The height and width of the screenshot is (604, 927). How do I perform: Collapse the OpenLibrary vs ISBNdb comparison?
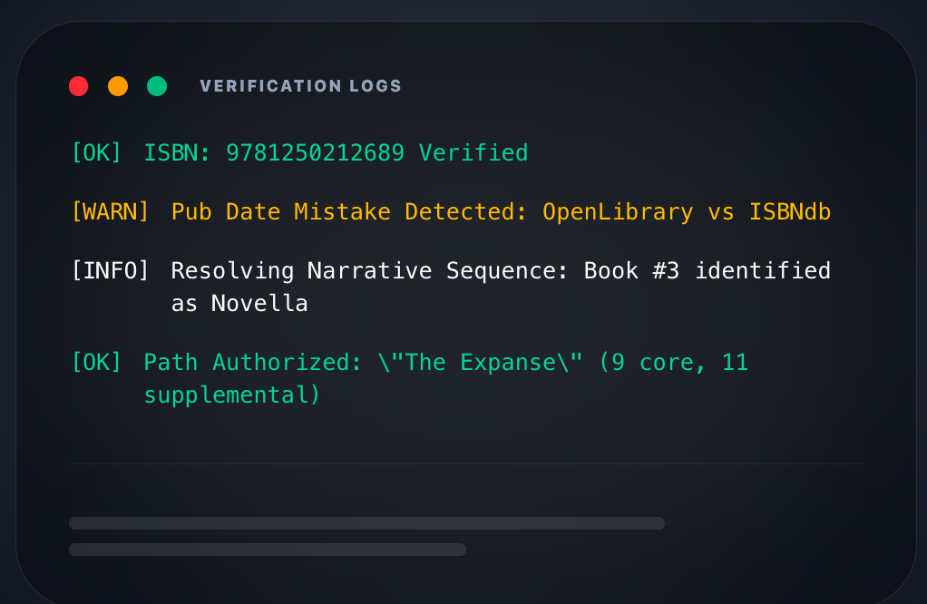[x=687, y=211]
